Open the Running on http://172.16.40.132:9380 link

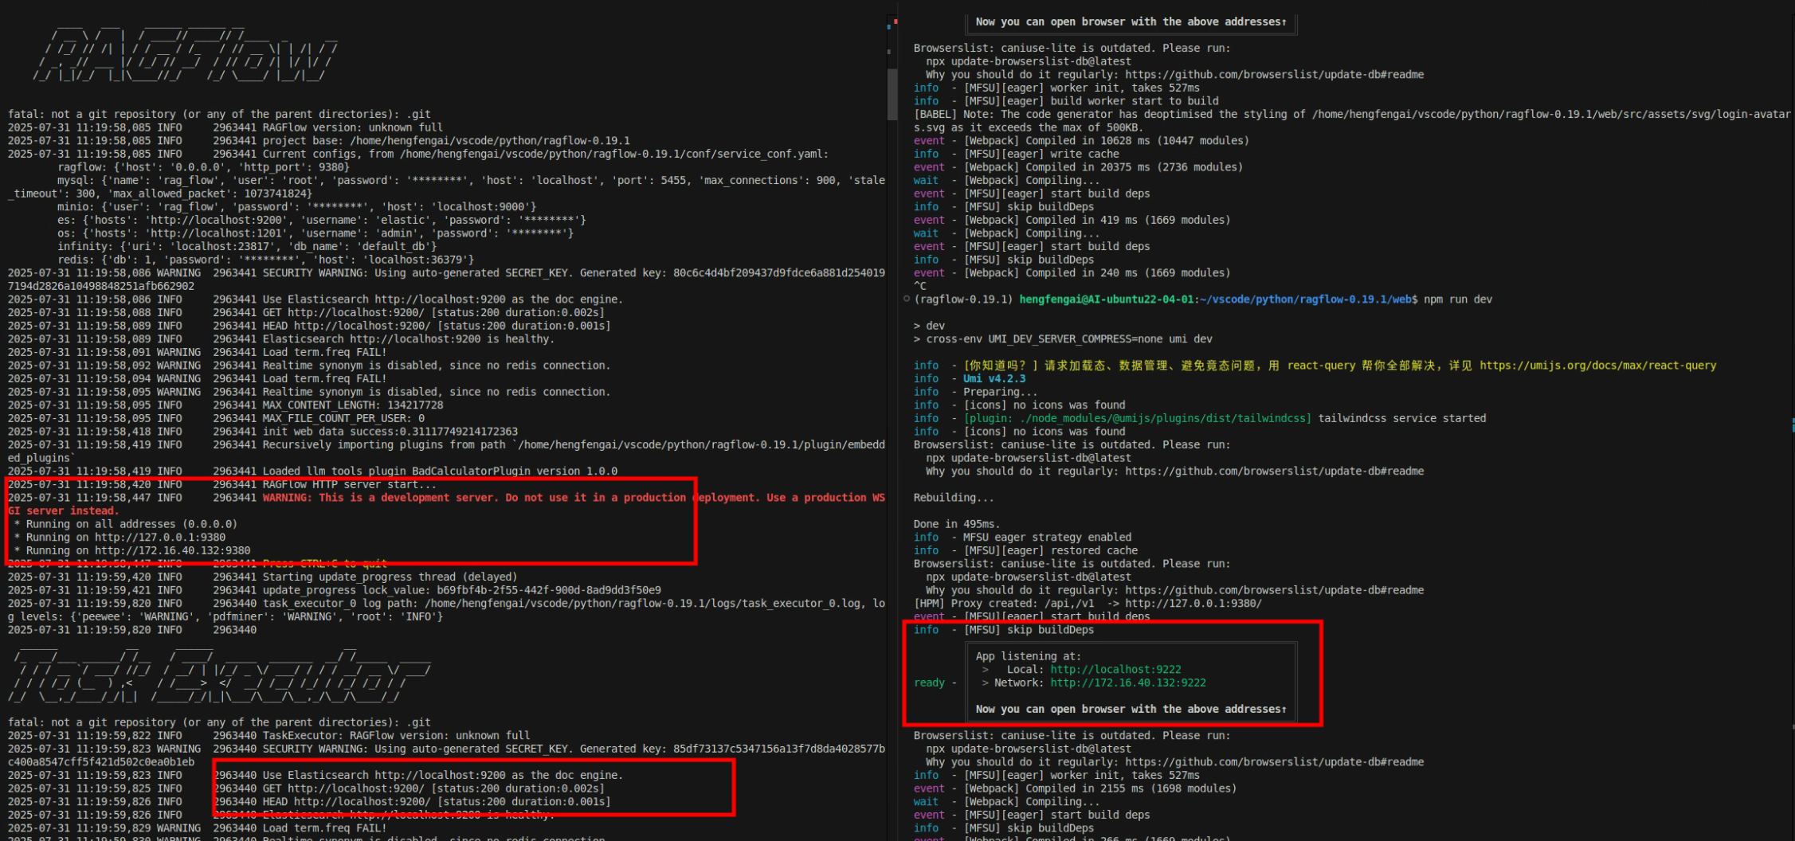173,551
